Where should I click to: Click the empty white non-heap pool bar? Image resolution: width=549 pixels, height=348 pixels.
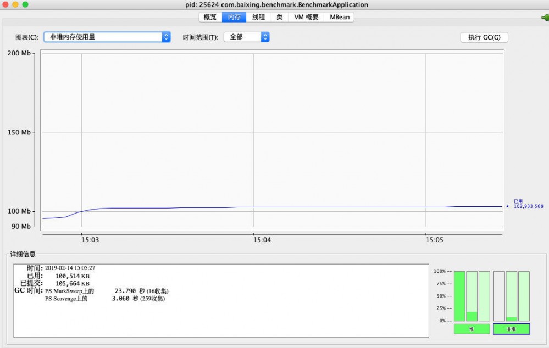[x=499, y=296]
